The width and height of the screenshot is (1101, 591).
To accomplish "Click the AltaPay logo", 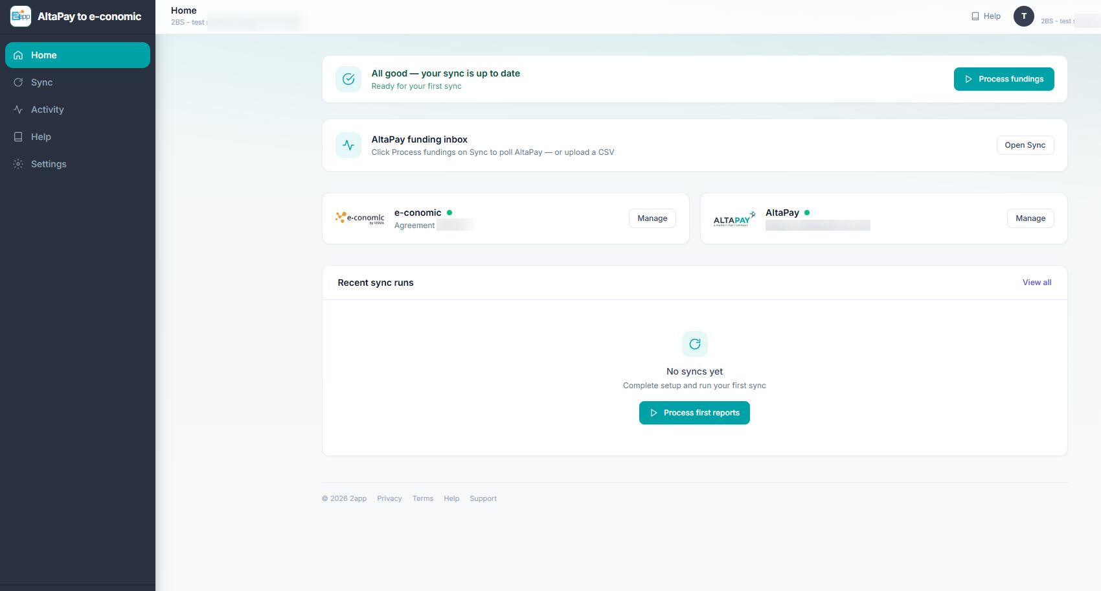I will point(734,218).
